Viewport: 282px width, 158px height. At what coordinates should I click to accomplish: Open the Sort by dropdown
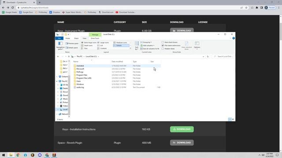(x=137, y=46)
